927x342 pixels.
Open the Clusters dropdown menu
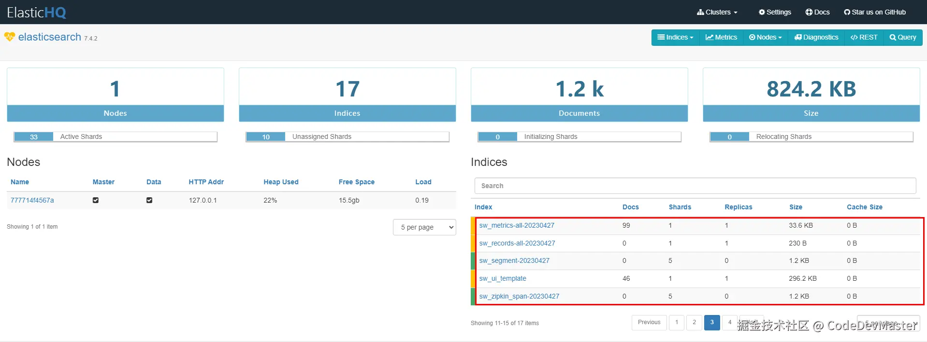[x=717, y=12]
